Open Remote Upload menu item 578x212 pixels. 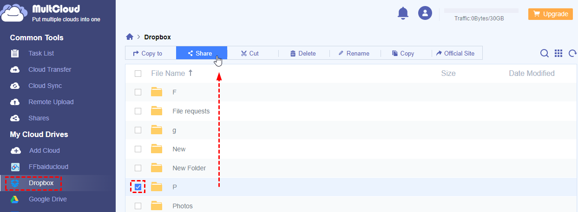click(x=51, y=102)
